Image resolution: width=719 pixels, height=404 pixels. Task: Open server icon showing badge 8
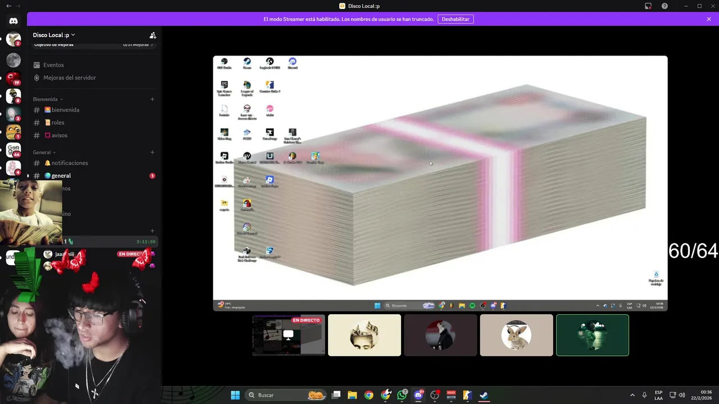click(13, 96)
